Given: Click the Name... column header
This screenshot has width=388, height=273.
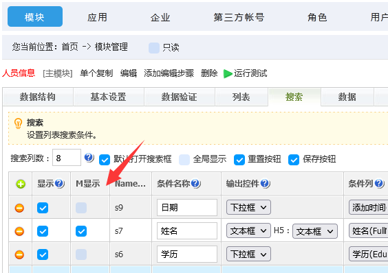Looking at the screenshot, I should (131, 184).
